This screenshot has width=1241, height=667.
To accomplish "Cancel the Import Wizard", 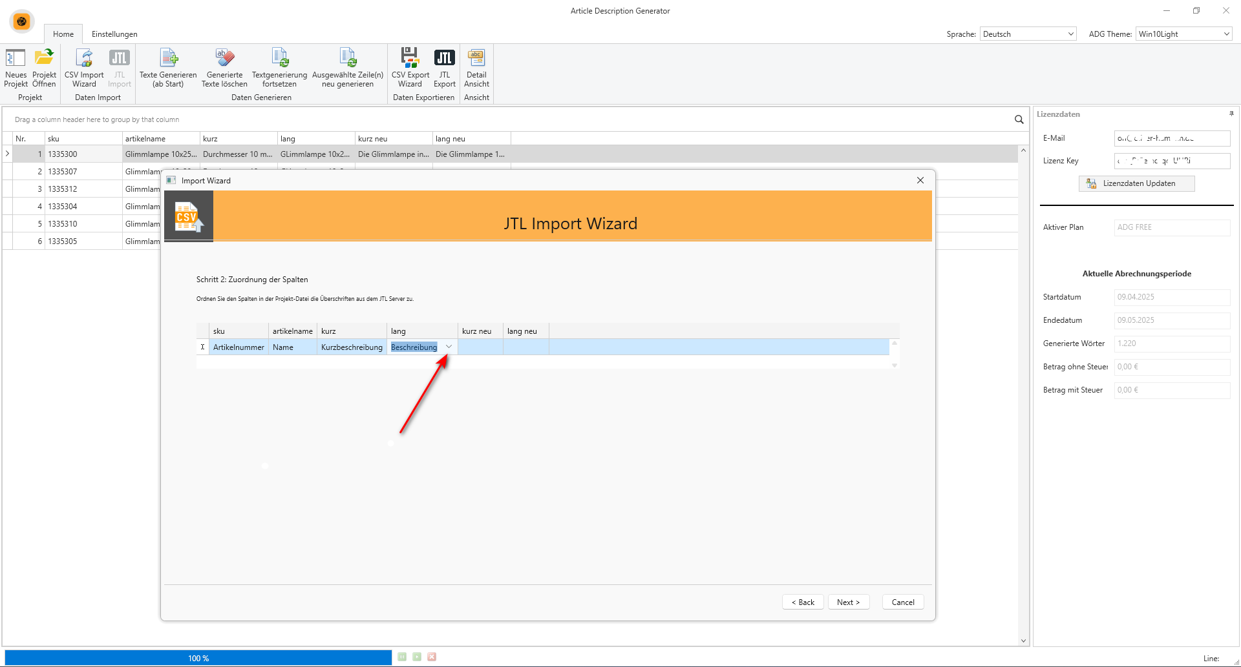I will [903, 602].
